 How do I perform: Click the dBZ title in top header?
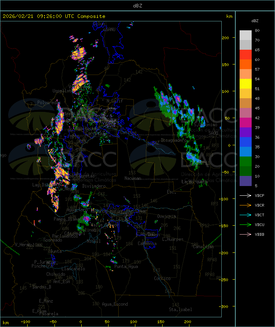[x=138, y=6]
